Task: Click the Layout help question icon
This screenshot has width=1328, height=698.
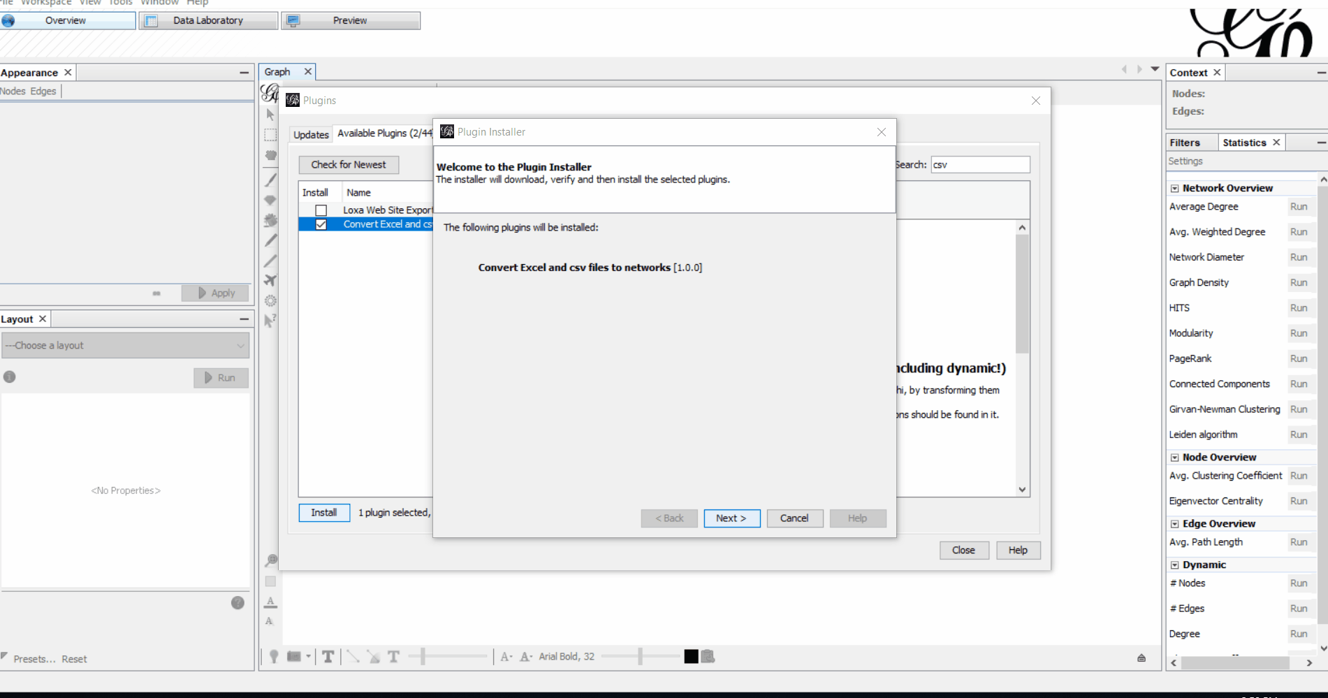Action: (x=238, y=602)
